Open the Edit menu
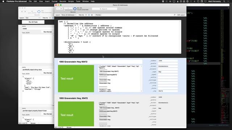Image resolution: width=232 pixels, height=130 pixels. pyautogui.click(x=35, y=1)
